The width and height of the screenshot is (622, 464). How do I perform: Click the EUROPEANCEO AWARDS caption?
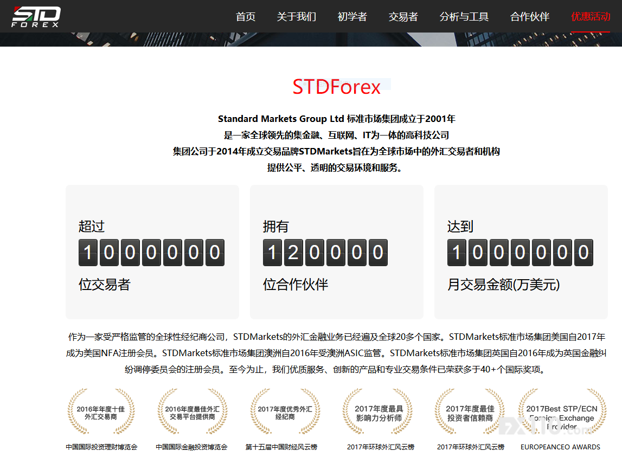click(560, 447)
